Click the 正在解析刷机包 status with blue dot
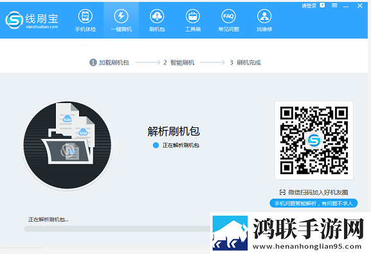Image resolution: width=371 pixels, height=254 pixels. (x=176, y=145)
